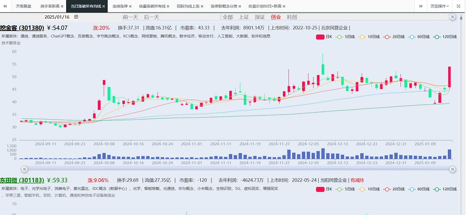Screen dimensions: 466x215
Task: Click the tab scroll-left double arrow
Action: click(x=5, y=6)
